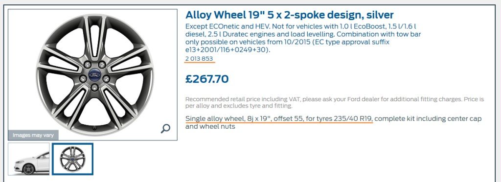Click the £267.70 price
This screenshot has height=182, width=501.
[207, 79]
